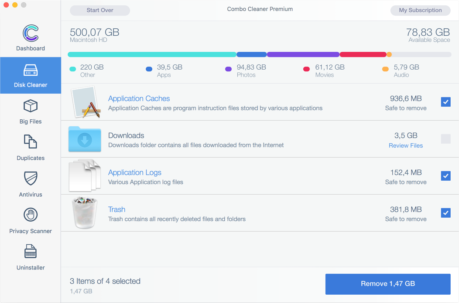
Task: Select the Disk Cleaner drive icon
Action: point(31,70)
